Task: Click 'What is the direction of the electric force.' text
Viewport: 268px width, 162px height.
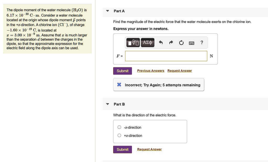Action: pyautogui.click(x=144, y=115)
